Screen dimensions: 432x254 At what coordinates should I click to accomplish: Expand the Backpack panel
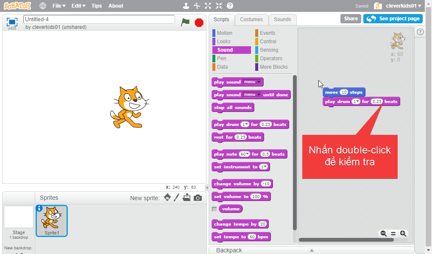(312, 250)
